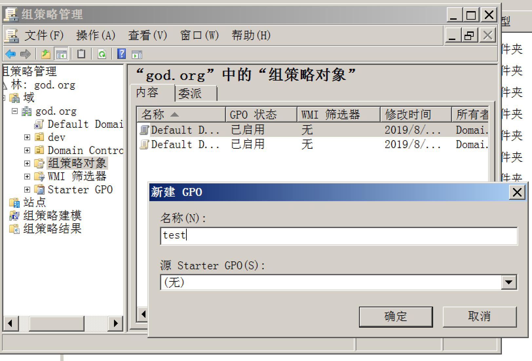Switch to the 委派 tab
The image size is (532, 361).
click(196, 94)
